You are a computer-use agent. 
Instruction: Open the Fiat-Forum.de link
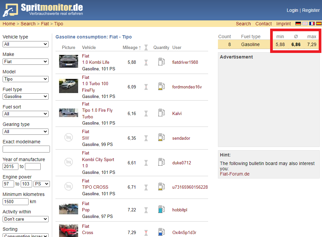(x=235, y=174)
